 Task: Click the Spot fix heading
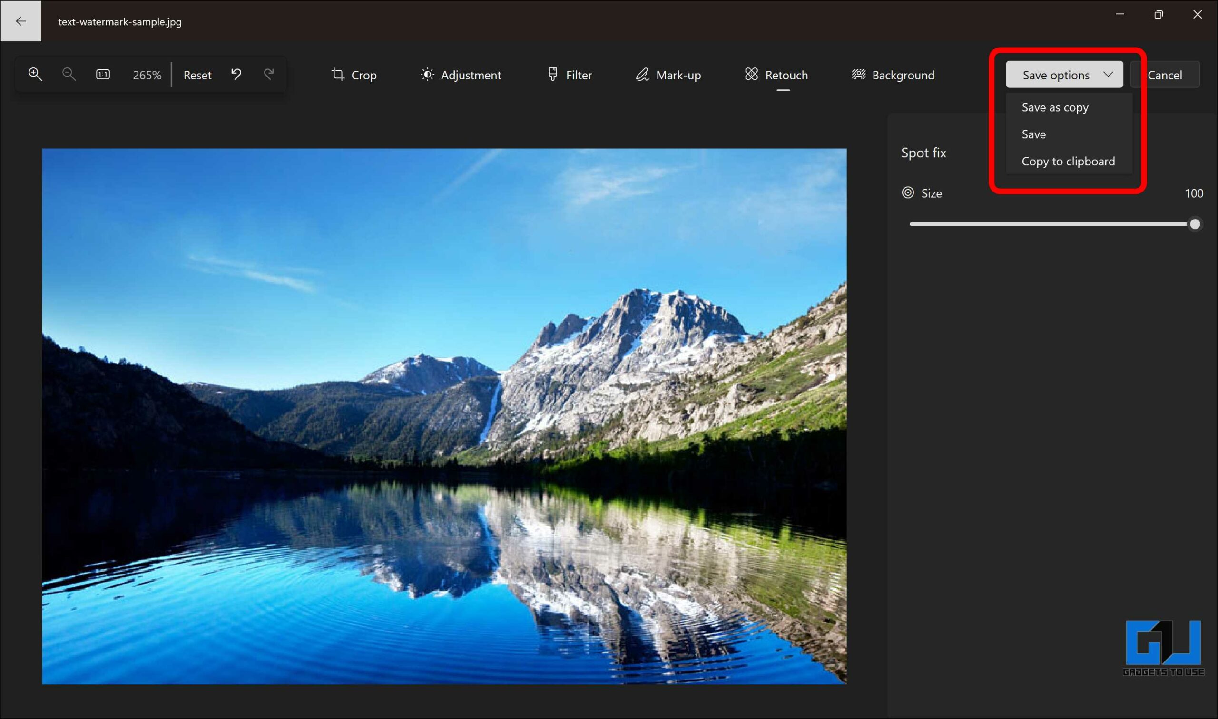pos(923,153)
